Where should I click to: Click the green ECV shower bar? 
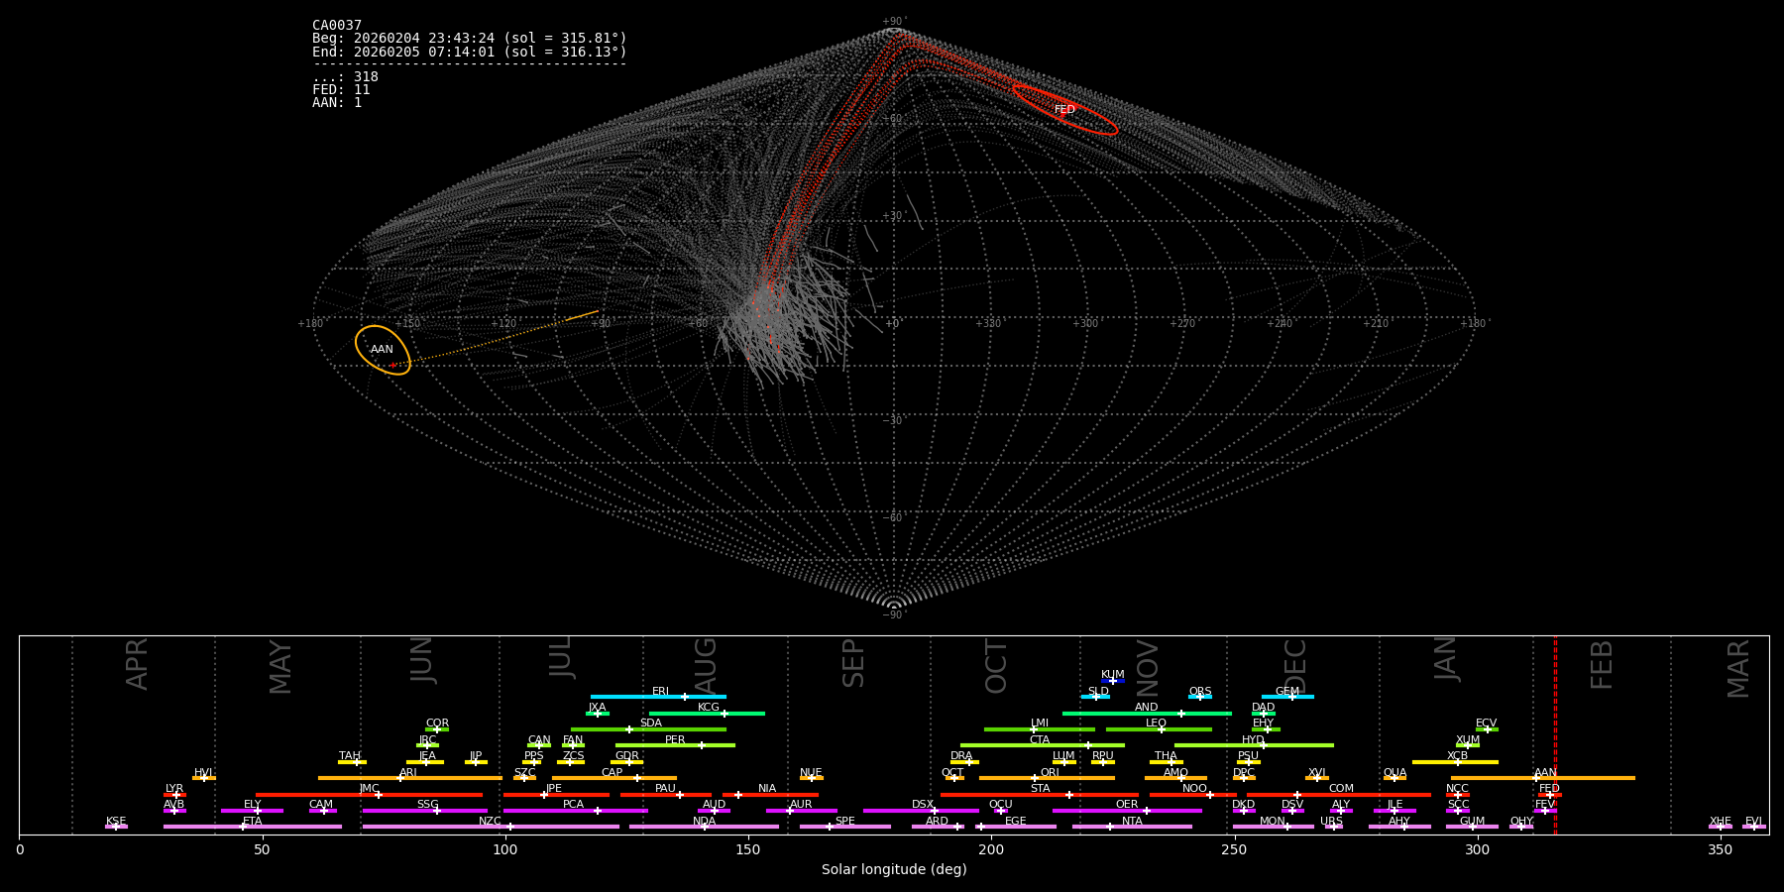pos(1487,729)
